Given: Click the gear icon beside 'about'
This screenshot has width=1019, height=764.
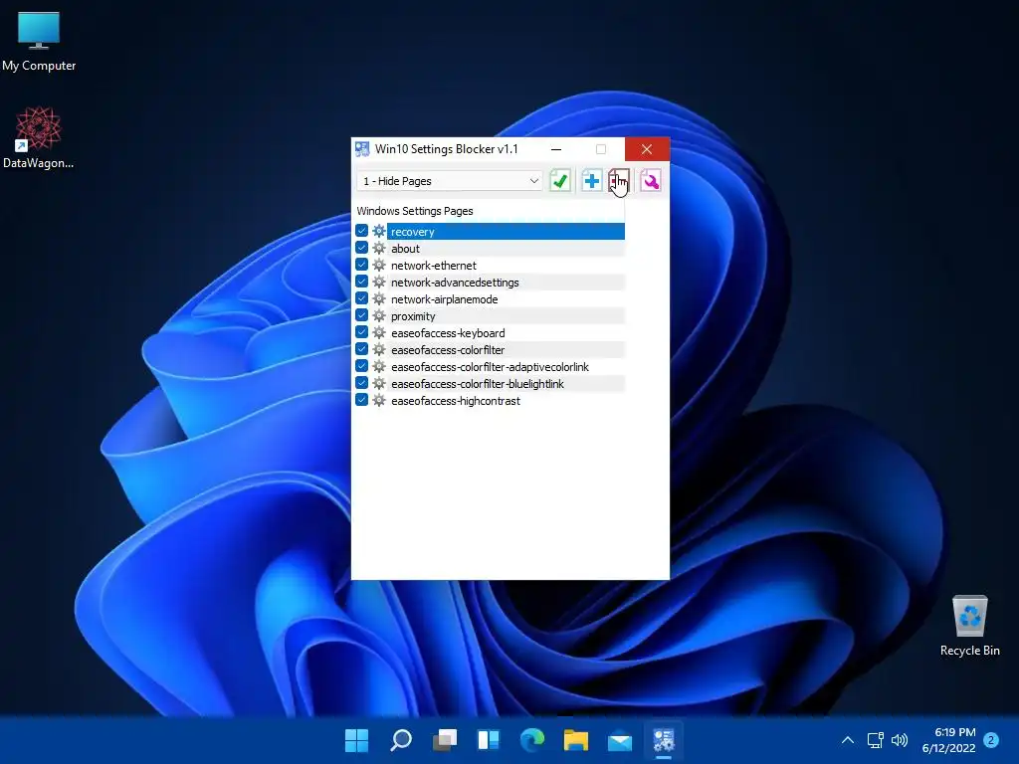Looking at the screenshot, I should 379,248.
